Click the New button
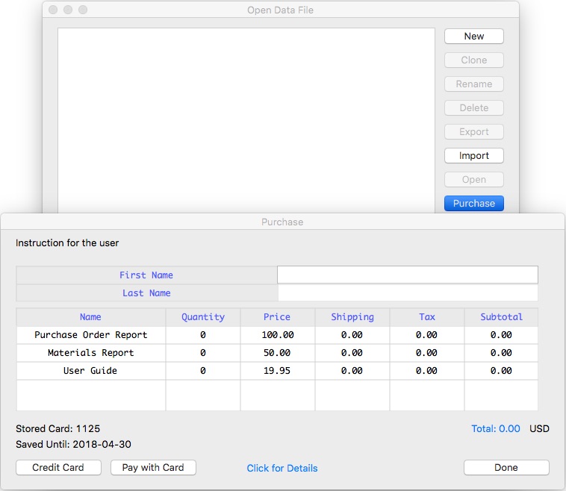This screenshot has width=566, height=491. [473, 36]
